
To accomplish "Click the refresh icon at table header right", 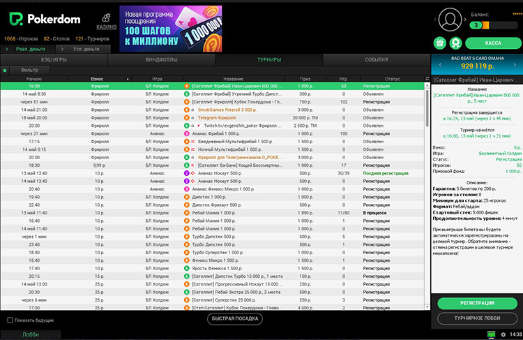I will coord(427,78).
